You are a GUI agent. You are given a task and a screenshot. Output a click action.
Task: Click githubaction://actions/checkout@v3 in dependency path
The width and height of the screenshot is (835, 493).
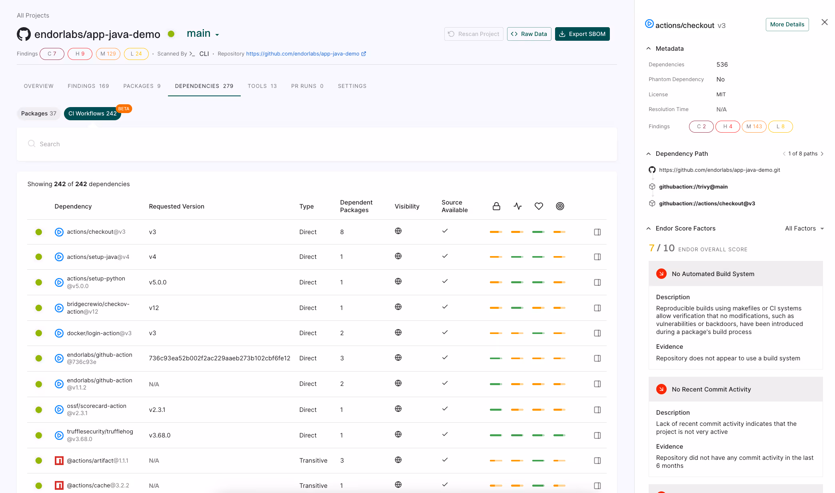(707, 204)
